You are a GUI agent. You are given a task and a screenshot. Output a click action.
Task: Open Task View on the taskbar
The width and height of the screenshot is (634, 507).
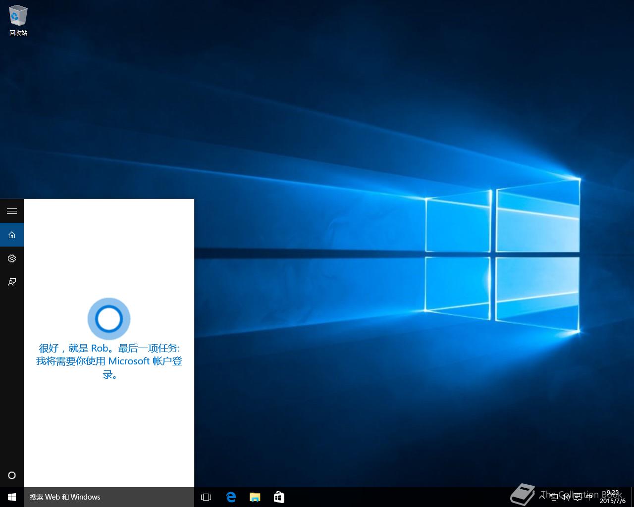(206, 497)
